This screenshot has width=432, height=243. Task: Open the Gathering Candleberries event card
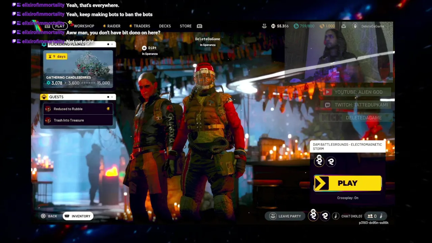pyautogui.click(x=78, y=69)
